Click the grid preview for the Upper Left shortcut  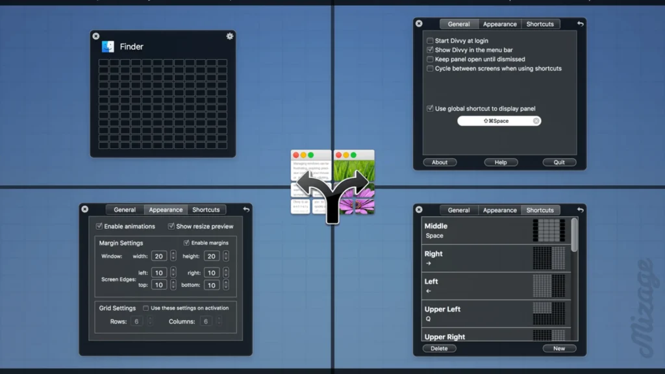pyautogui.click(x=551, y=313)
